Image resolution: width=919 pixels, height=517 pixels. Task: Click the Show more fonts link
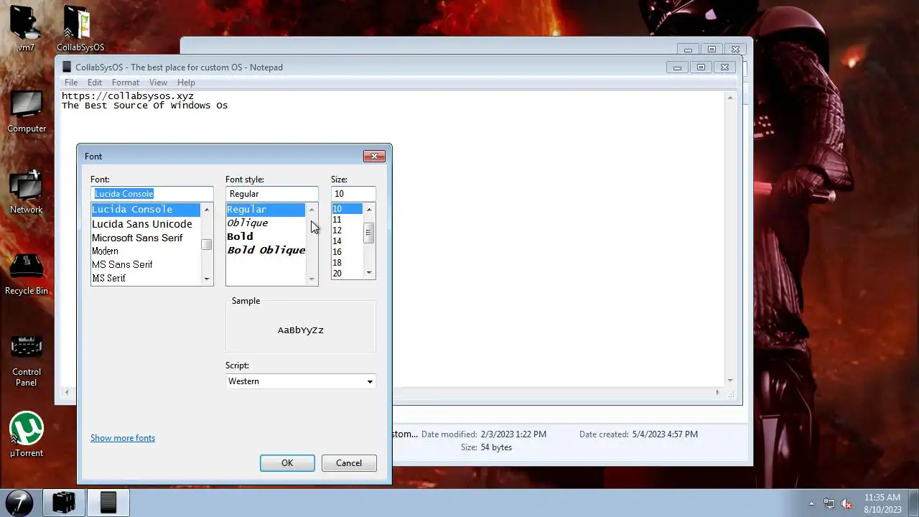click(123, 438)
